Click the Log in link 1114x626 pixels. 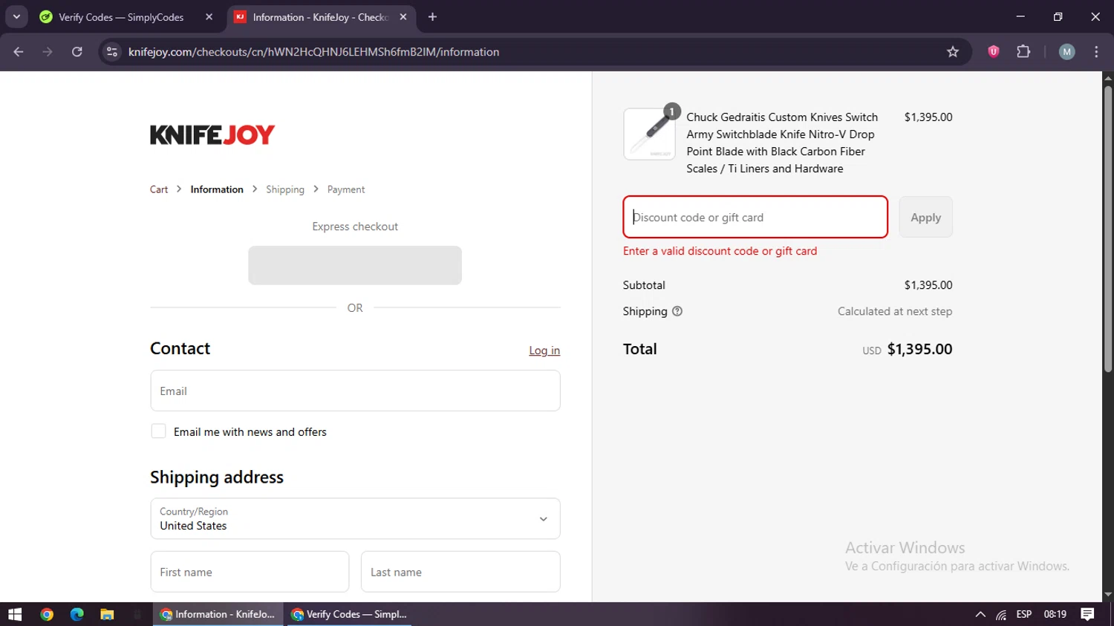pos(544,351)
